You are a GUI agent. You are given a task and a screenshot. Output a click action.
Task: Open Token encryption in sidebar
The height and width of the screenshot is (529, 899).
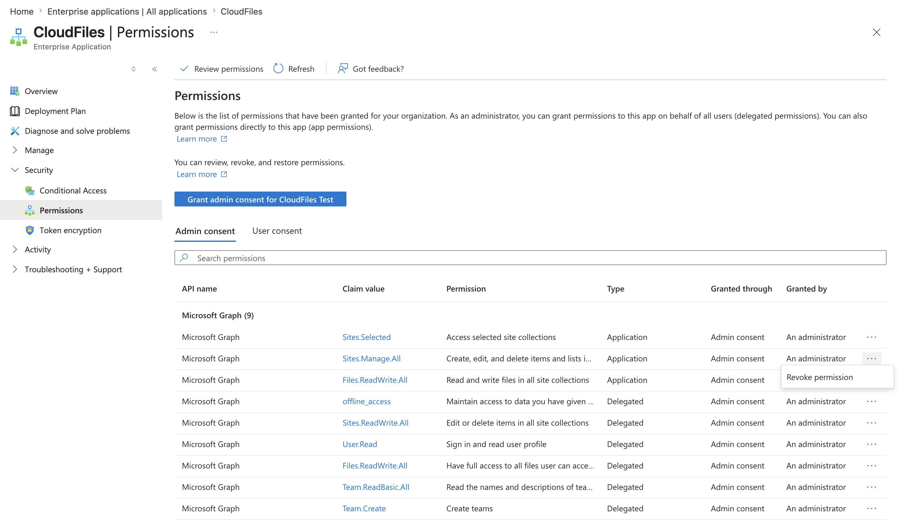(x=70, y=230)
